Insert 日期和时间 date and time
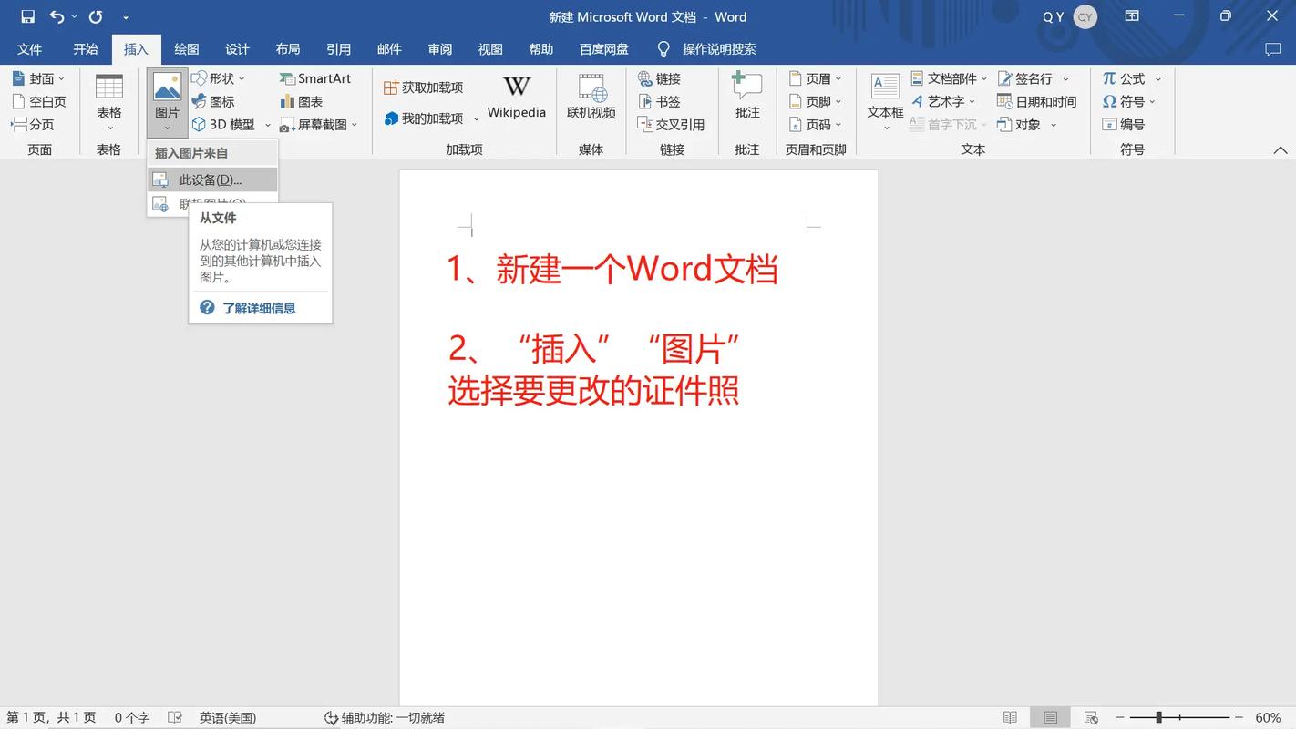1296x729 pixels. 1037,102
